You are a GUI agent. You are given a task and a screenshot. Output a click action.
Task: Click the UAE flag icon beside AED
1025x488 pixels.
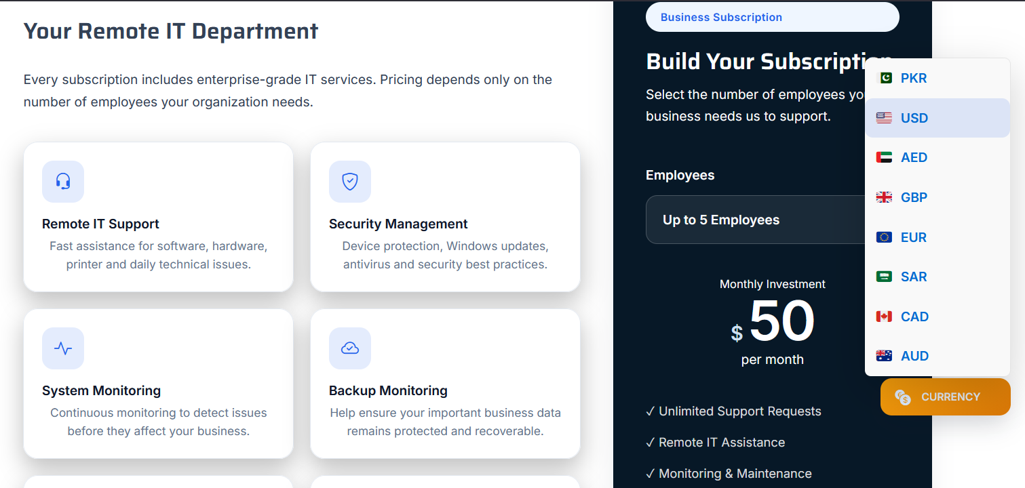tap(884, 157)
